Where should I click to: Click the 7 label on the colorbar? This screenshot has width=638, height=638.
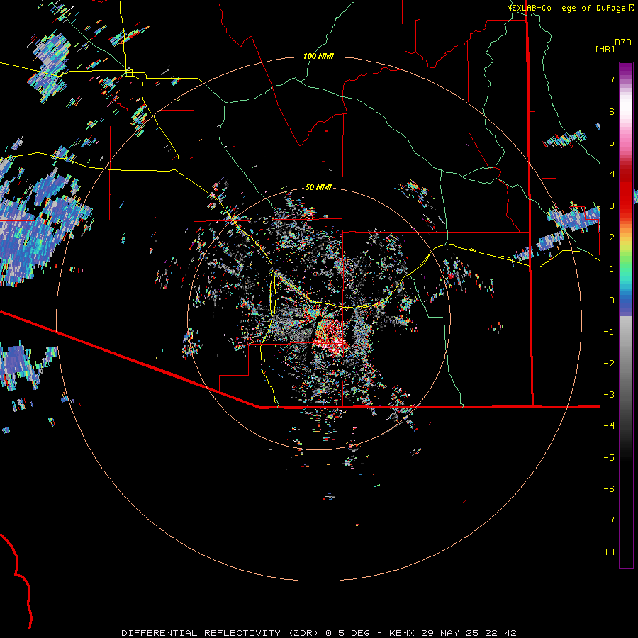tap(612, 79)
